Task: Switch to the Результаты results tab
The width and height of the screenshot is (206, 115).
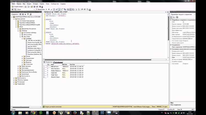Action: 48,62
